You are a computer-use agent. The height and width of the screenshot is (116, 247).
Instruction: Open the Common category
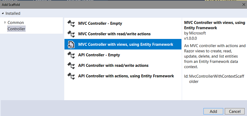point(16,23)
